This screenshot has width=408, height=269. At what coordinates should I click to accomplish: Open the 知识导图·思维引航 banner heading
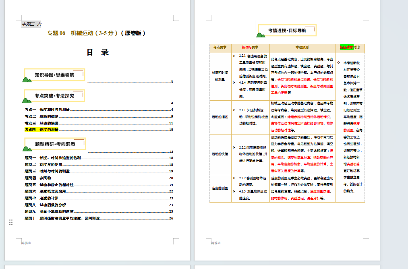(x=54, y=75)
